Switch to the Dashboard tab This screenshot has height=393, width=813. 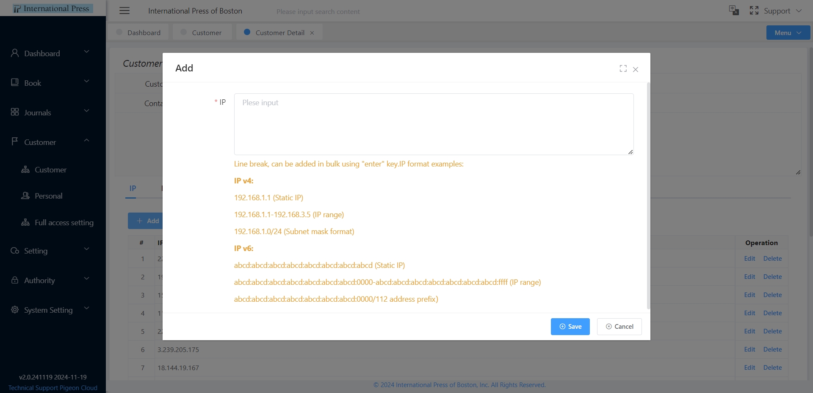coord(138,33)
